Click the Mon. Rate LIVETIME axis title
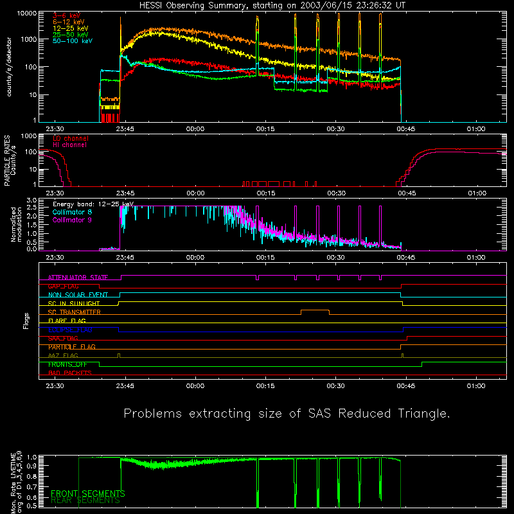 (x=17, y=483)
